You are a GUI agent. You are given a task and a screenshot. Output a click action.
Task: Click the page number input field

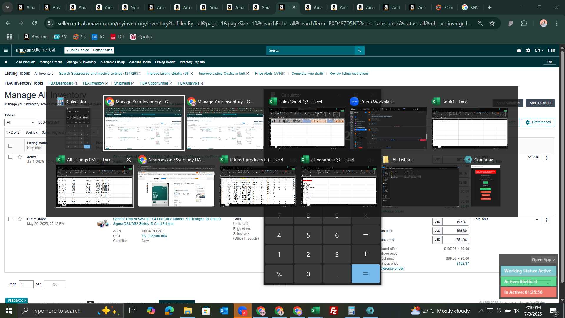pos(26,284)
